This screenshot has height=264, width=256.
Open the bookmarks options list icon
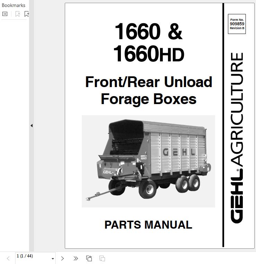[x=5, y=14]
